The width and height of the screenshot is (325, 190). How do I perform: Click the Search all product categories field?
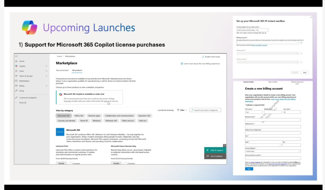[205, 110]
